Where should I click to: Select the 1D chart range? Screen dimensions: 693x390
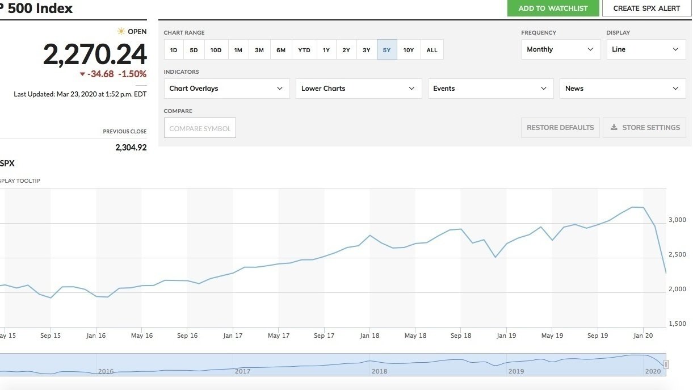174,50
